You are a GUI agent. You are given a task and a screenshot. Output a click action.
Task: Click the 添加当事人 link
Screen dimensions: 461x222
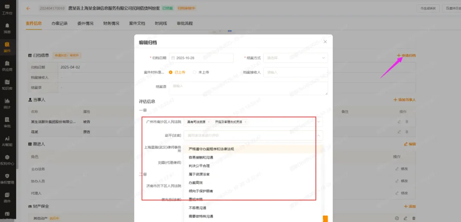(x=405, y=100)
